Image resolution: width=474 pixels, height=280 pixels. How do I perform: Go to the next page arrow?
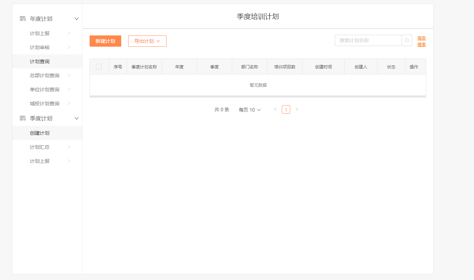tap(297, 109)
